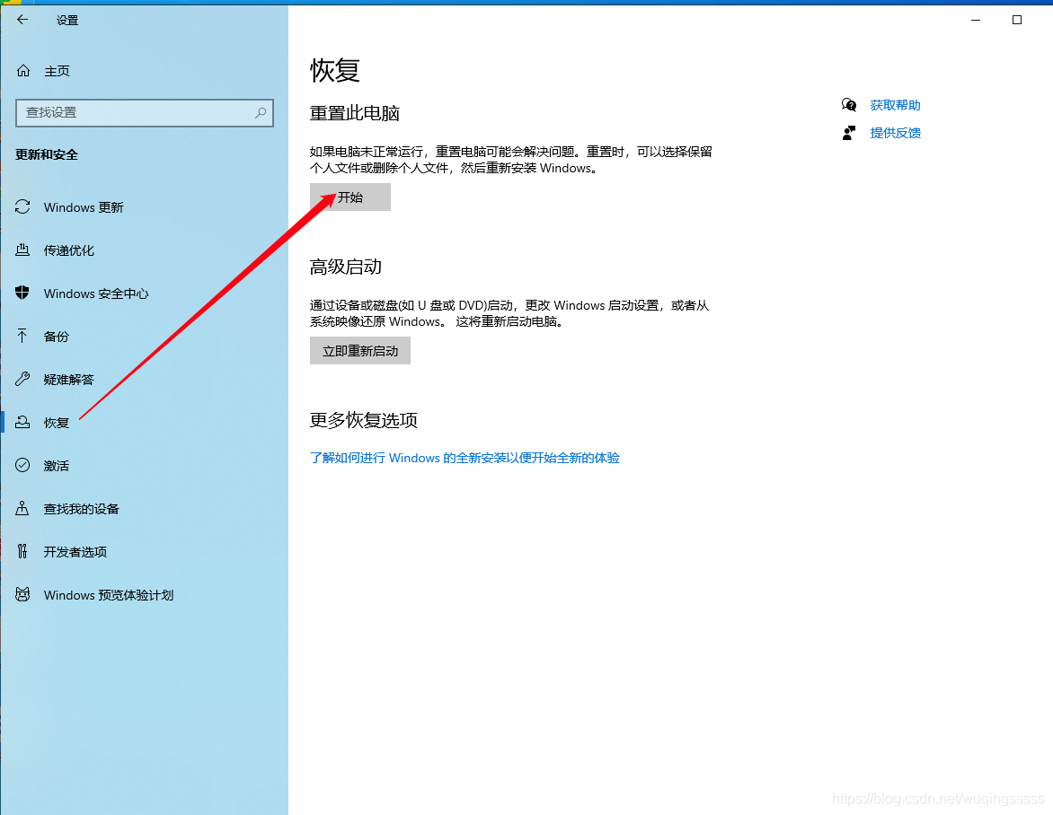Click inside the 查找设置 search box

[135, 112]
